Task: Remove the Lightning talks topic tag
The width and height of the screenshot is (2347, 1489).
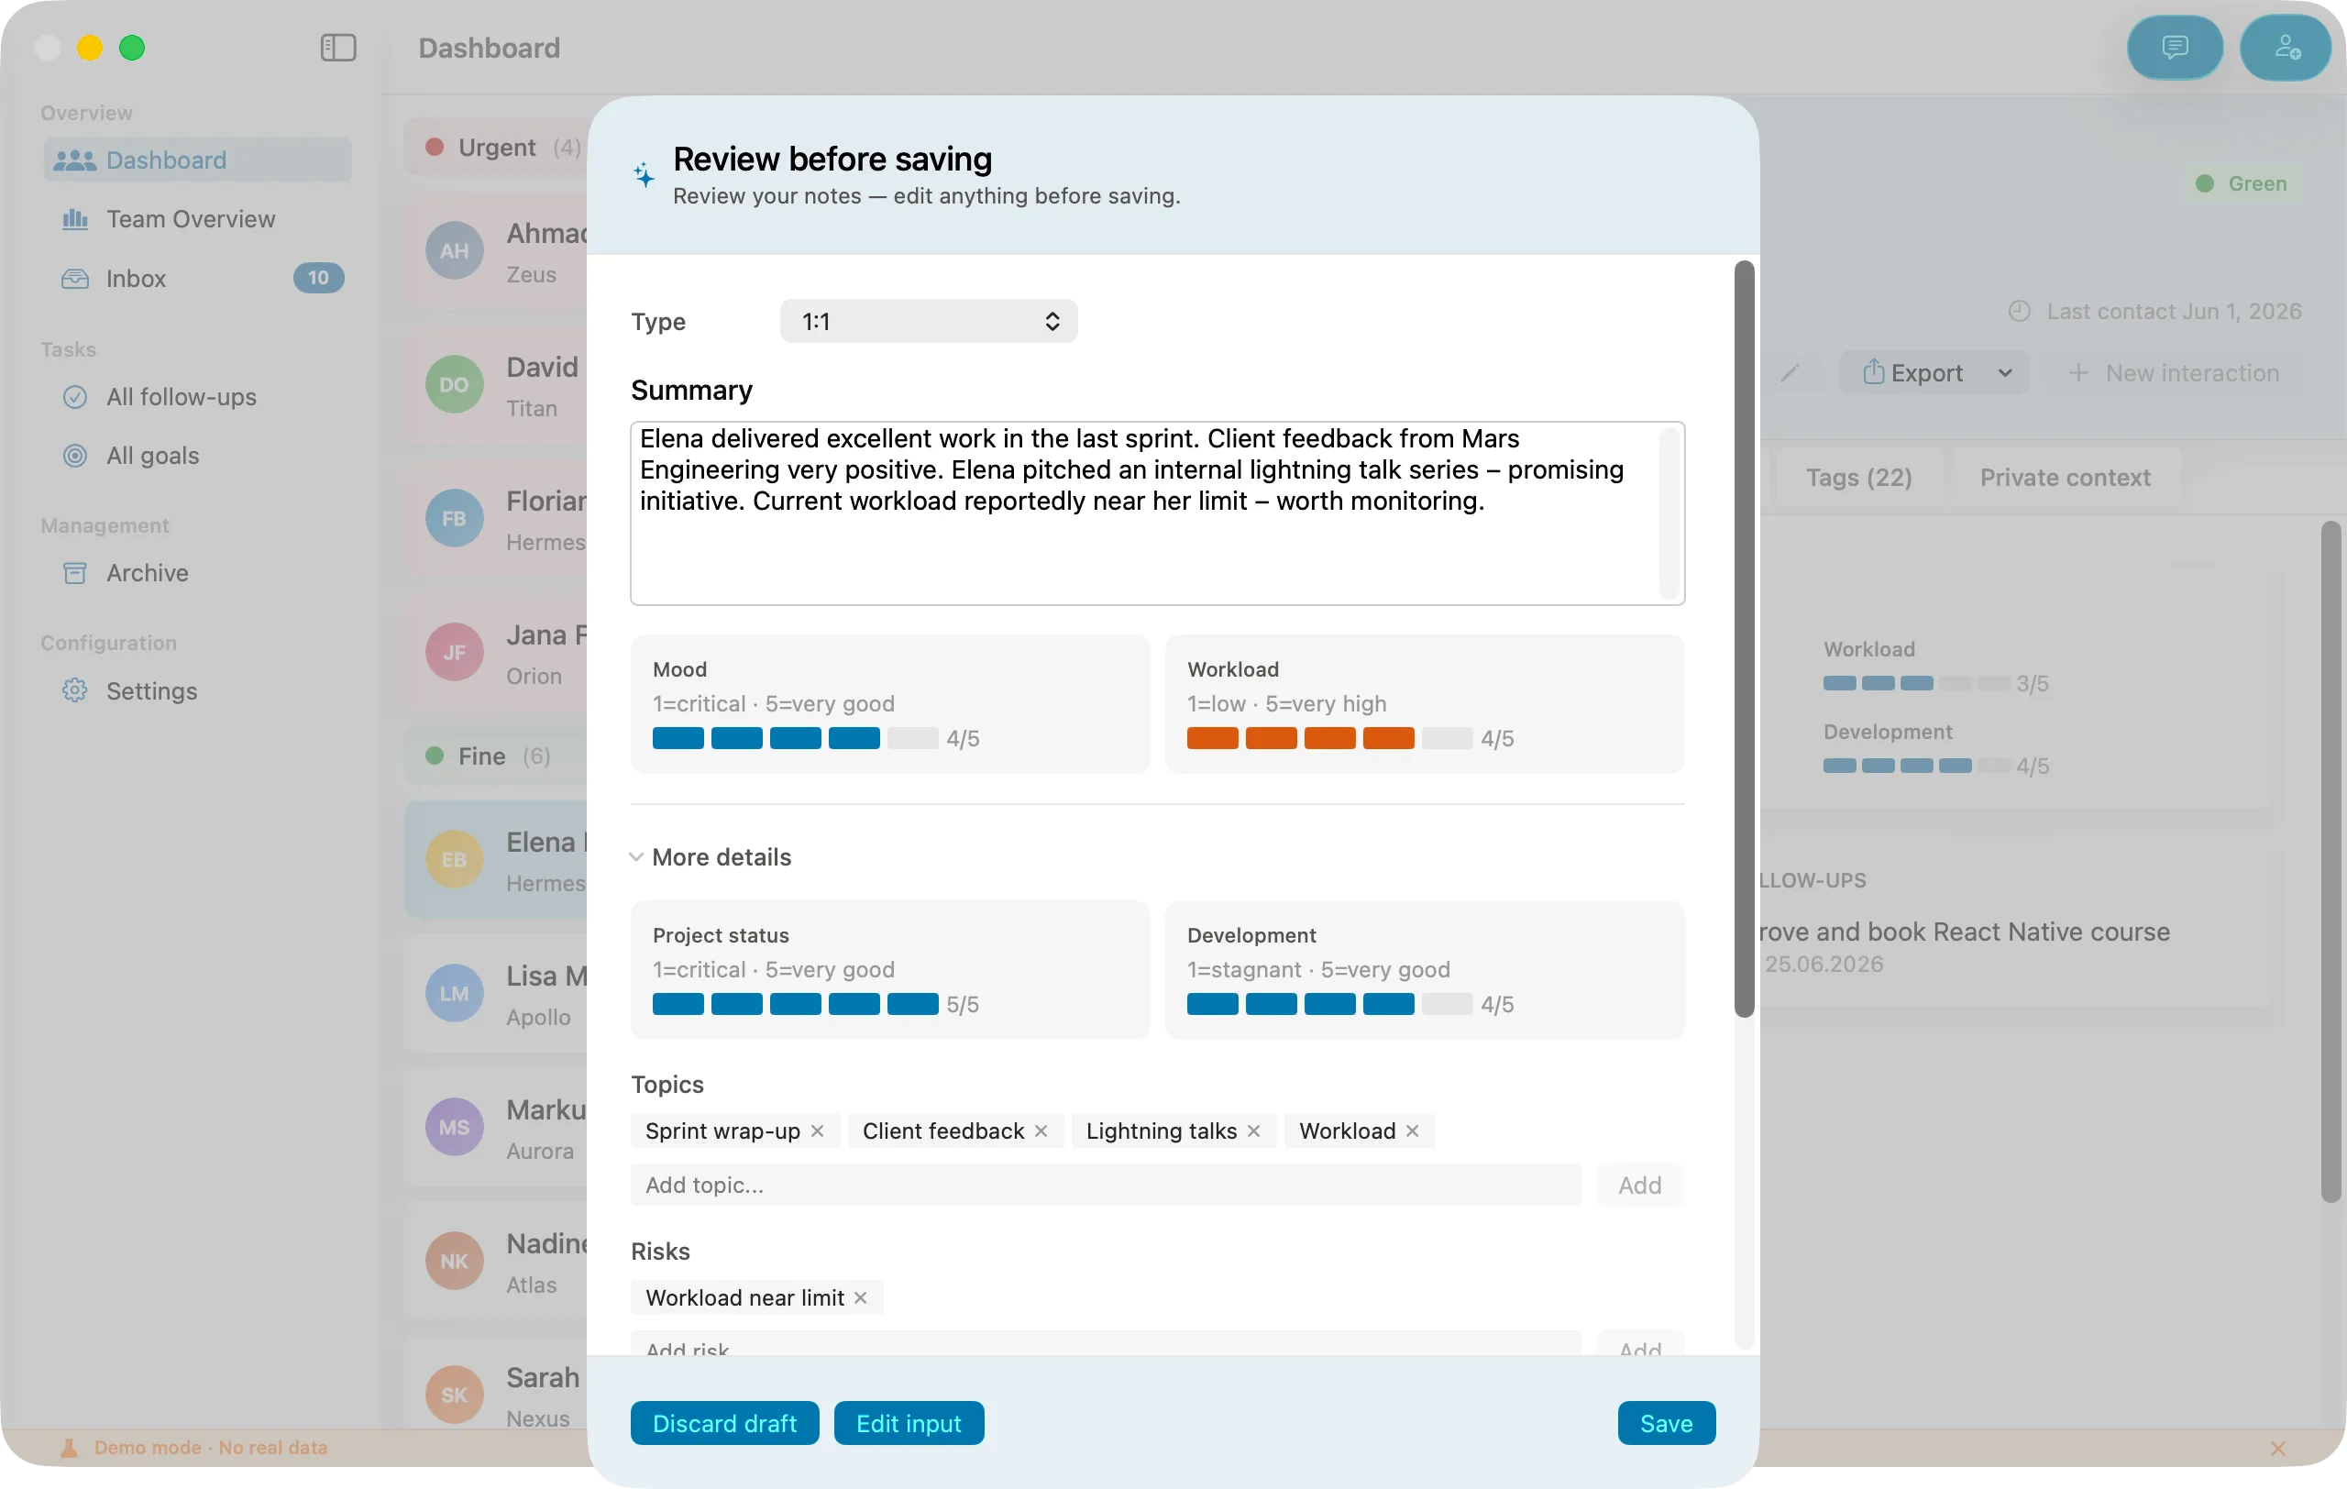Action: [x=1253, y=1131]
